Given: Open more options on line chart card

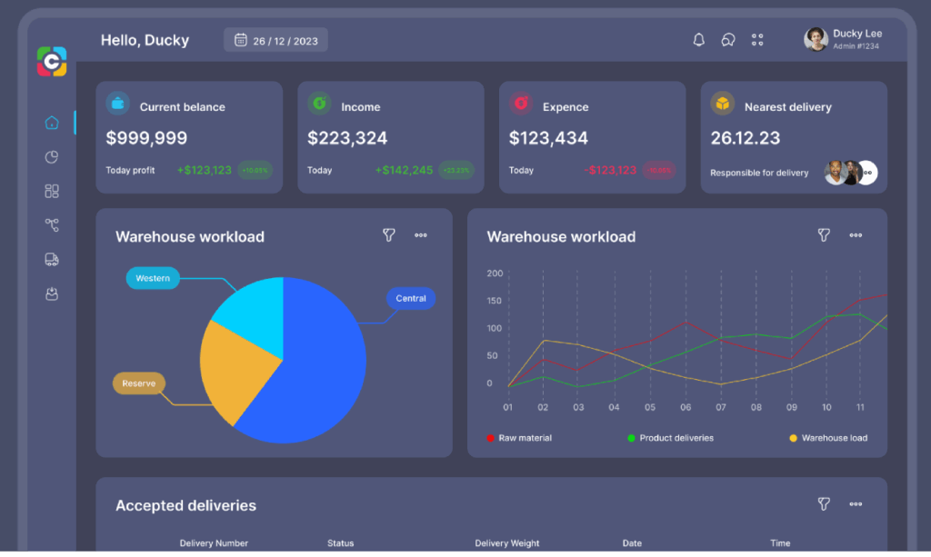Looking at the screenshot, I should point(856,235).
